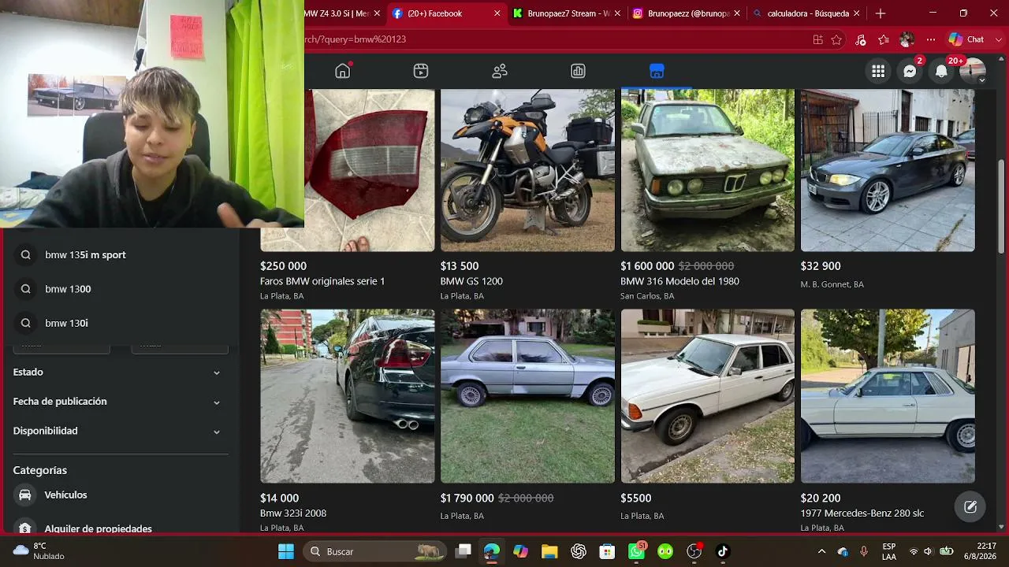Viewport: 1009px width, 567px height.
Task: Select search suggestion bmw 135i m sport
Action: (121, 255)
